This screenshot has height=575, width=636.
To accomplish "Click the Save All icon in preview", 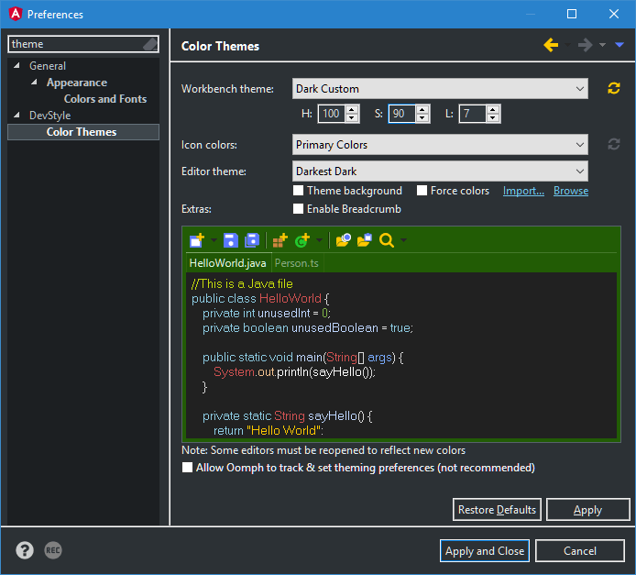I will [251, 240].
